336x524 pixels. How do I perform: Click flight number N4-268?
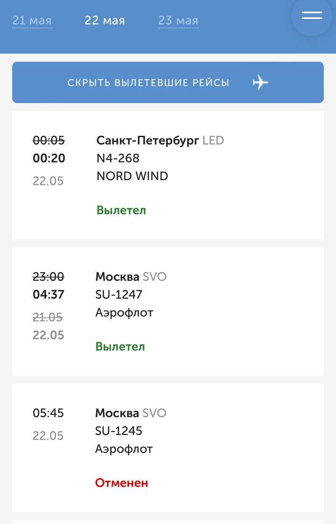118,158
